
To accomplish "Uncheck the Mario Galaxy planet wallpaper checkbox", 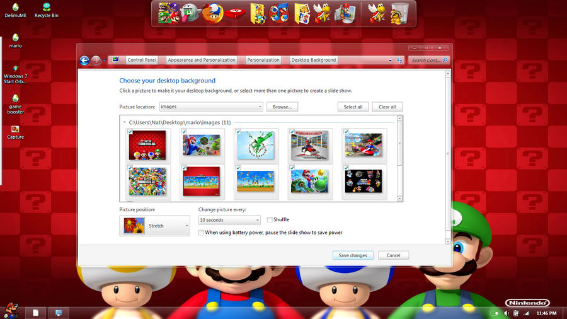I will [x=184, y=132].
